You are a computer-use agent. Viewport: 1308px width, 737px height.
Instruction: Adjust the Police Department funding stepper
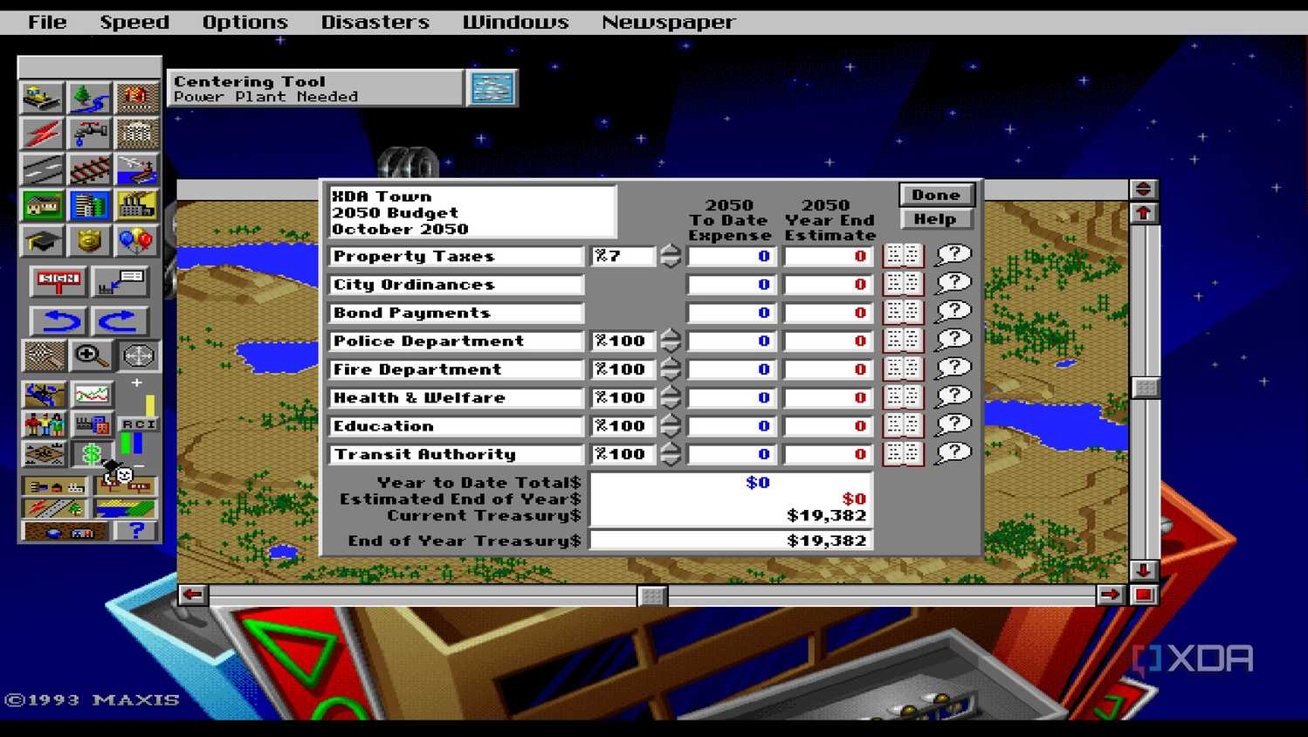click(670, 341)
